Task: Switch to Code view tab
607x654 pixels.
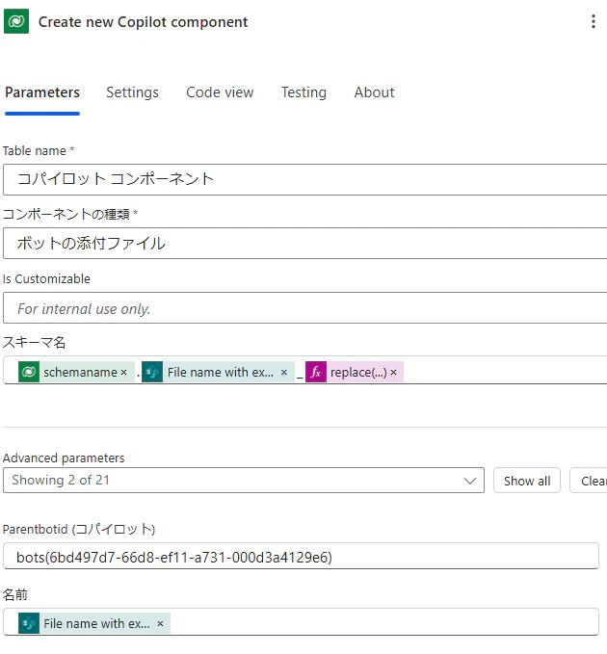Action: pyautogui.click(x=220, y=92)
